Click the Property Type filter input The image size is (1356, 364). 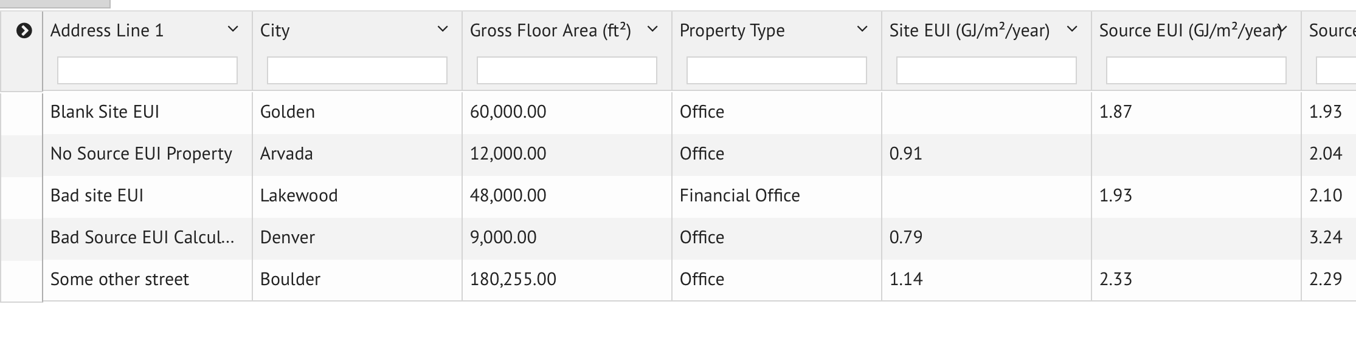(777, 70)
